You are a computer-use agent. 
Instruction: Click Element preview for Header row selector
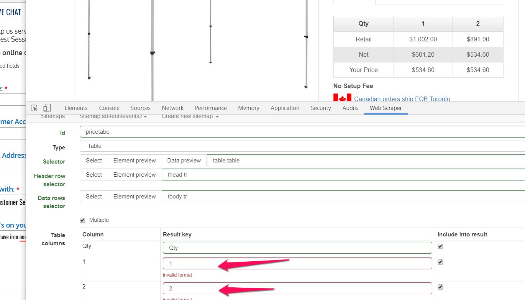(135, 175)
